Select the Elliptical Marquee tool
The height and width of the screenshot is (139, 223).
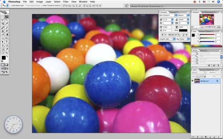3,17
